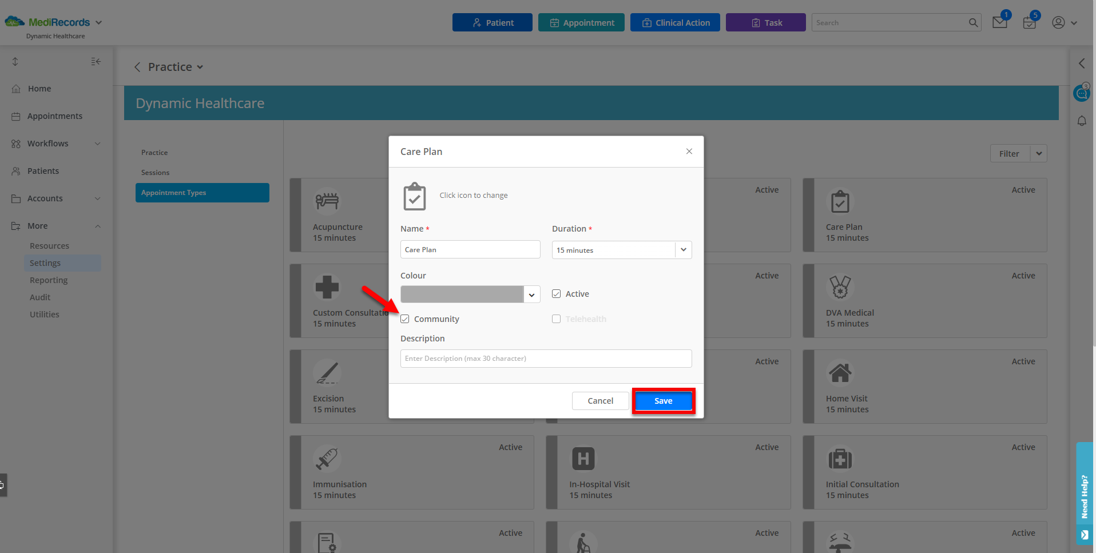Click the Name input field
The height and width of the screenshot is (553, 1096).
[x=470, y=250]
